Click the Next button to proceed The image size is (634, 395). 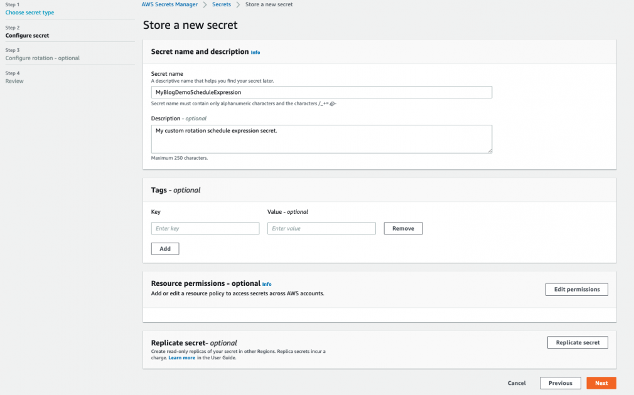[601, 383]
